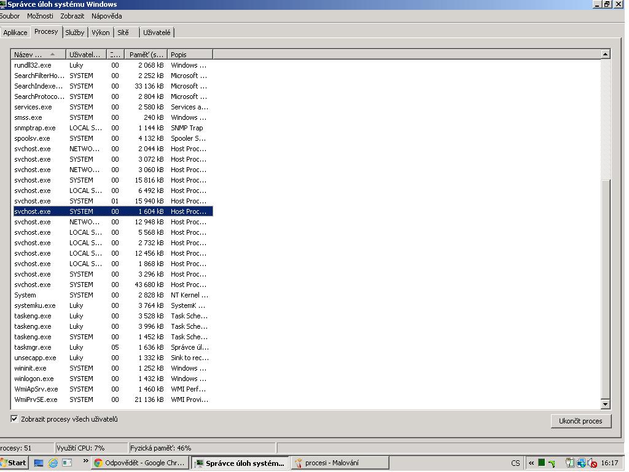Sort by the Uživatel column header
Screen dimensions: 629x472
(x=86, y=55)
